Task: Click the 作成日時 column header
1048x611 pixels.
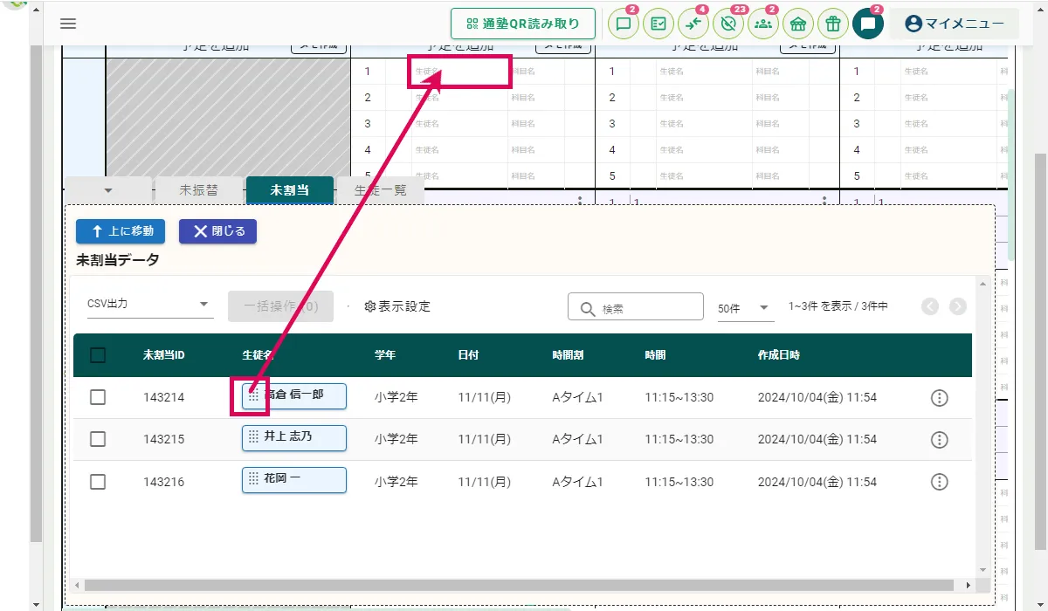Action: (779, 355)
